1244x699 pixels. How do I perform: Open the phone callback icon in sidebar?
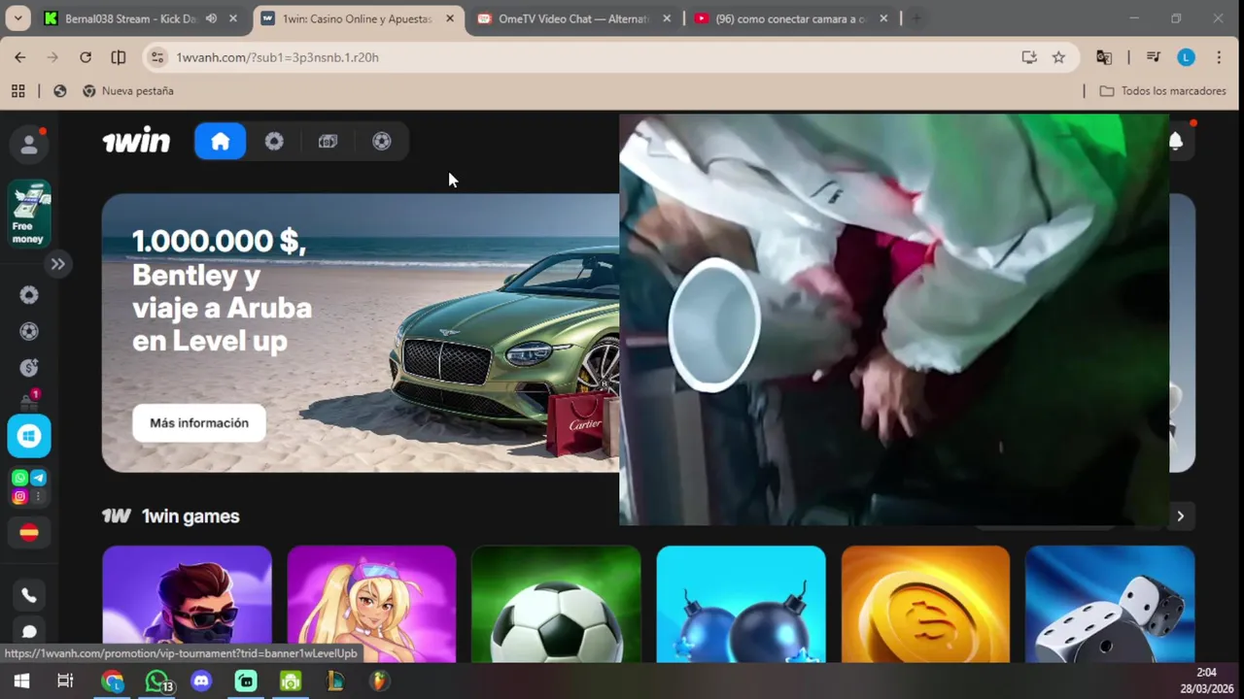point(29,596)
